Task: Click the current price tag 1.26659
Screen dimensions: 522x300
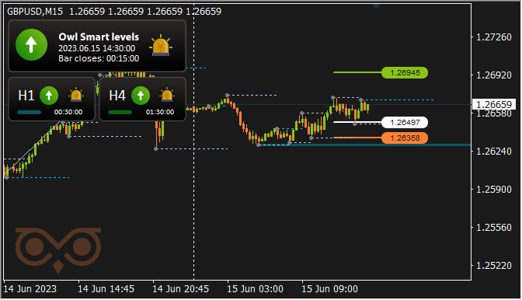Action: point(494,105)
